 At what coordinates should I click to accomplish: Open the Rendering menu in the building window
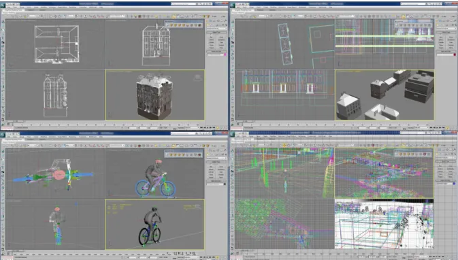pos(72,7)
